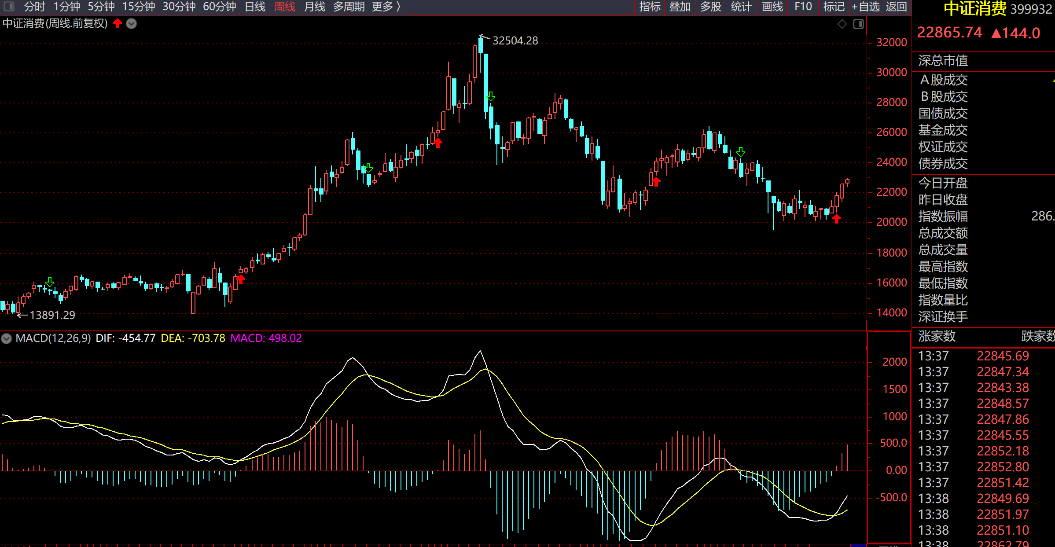Viewport: 1055px width, 547px height.
Task: Expand the 更多 periods menu
Action: [386, 7]
